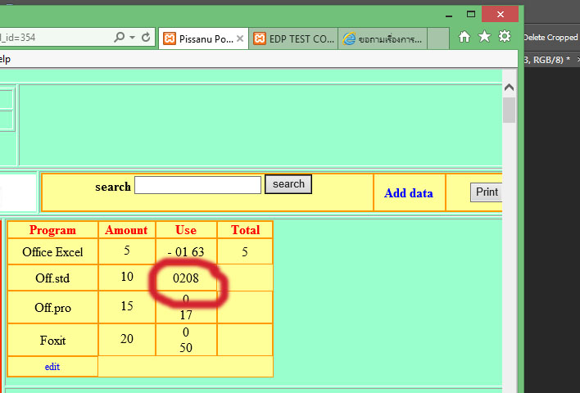Minimize the browser window

pos(449,16)
